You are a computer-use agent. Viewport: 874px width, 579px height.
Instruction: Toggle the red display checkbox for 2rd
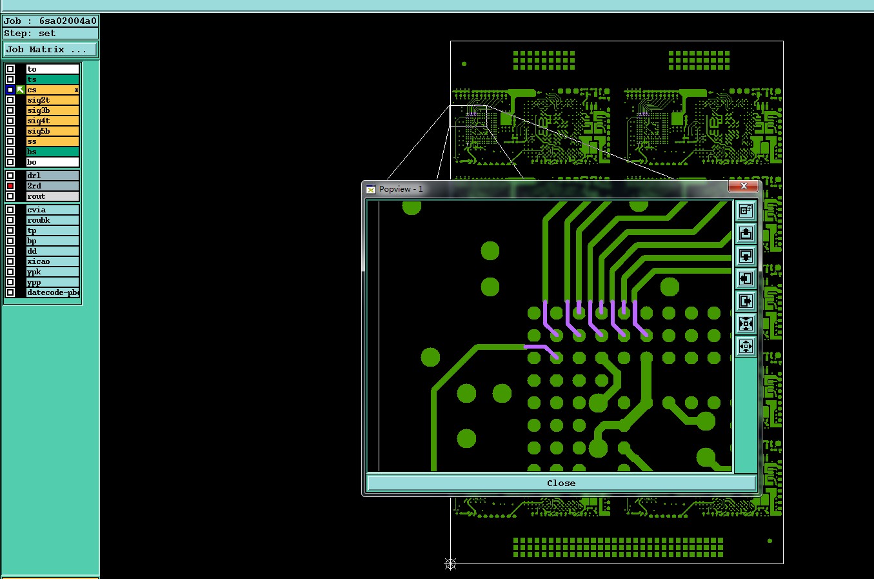[x=10, y=186]
